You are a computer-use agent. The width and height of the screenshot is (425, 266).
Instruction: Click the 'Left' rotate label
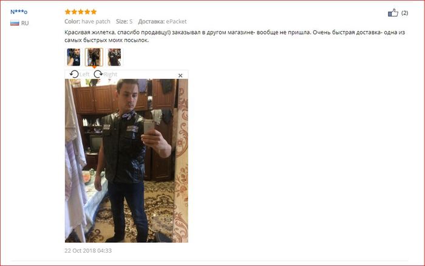pyautogui.click(x=84, y=74)
